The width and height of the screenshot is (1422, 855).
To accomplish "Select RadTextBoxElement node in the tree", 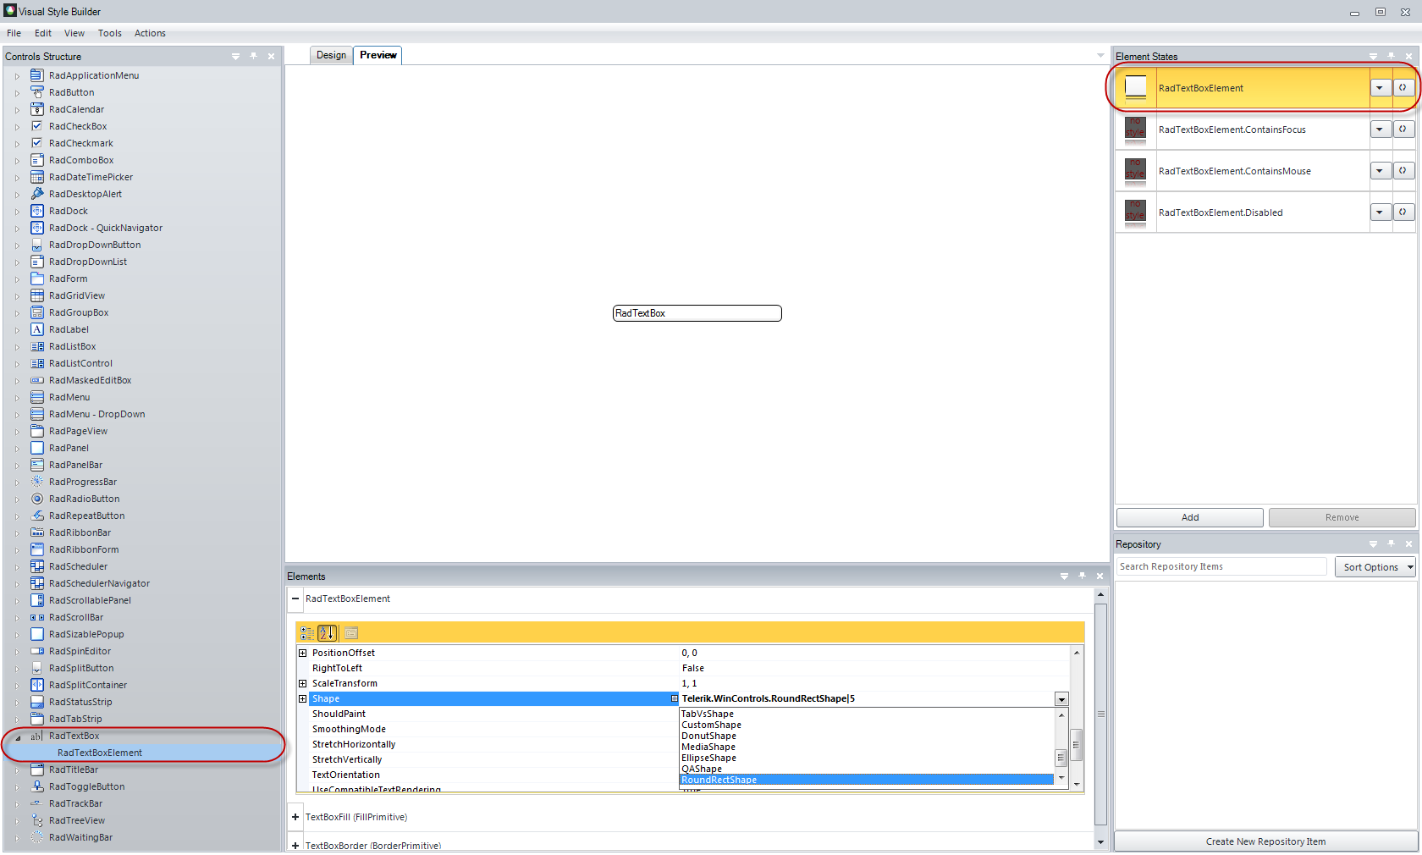I will [x=100, y=753].
